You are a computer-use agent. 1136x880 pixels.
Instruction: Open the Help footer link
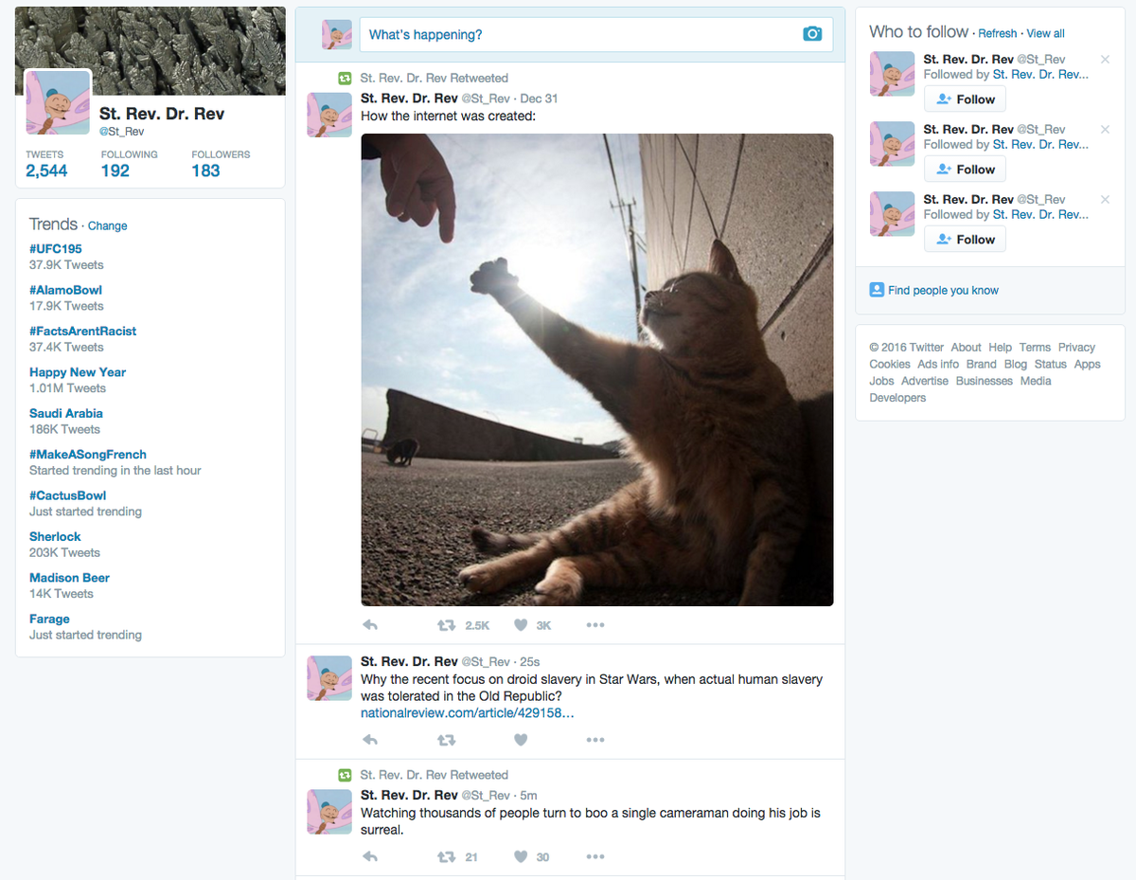1000,348
